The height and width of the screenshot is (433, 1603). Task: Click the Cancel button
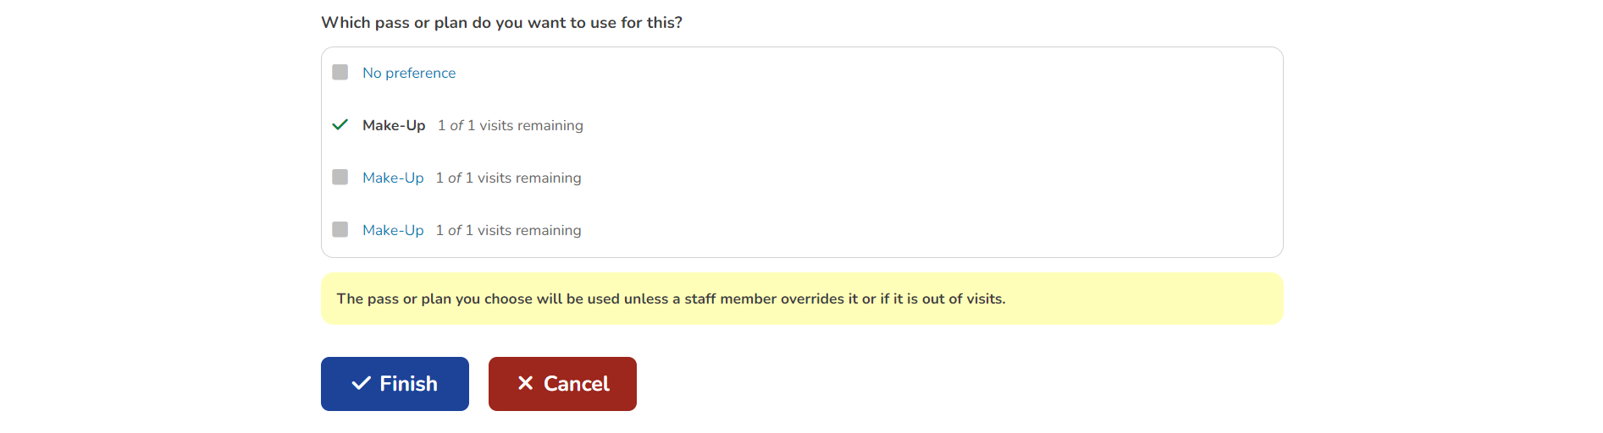point(562,384)
